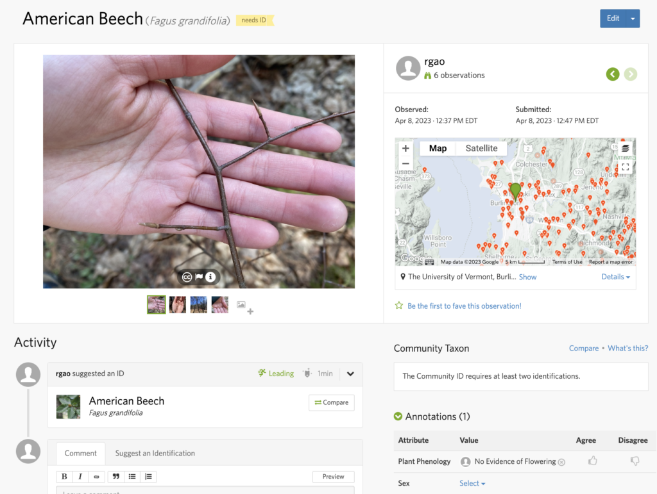657x494 pixels.
Task: Apply bold formatting in comment editor
Action: [x=65, y=477]
